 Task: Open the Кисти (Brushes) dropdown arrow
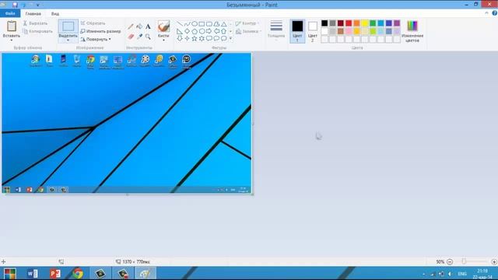tap(163, 40)
